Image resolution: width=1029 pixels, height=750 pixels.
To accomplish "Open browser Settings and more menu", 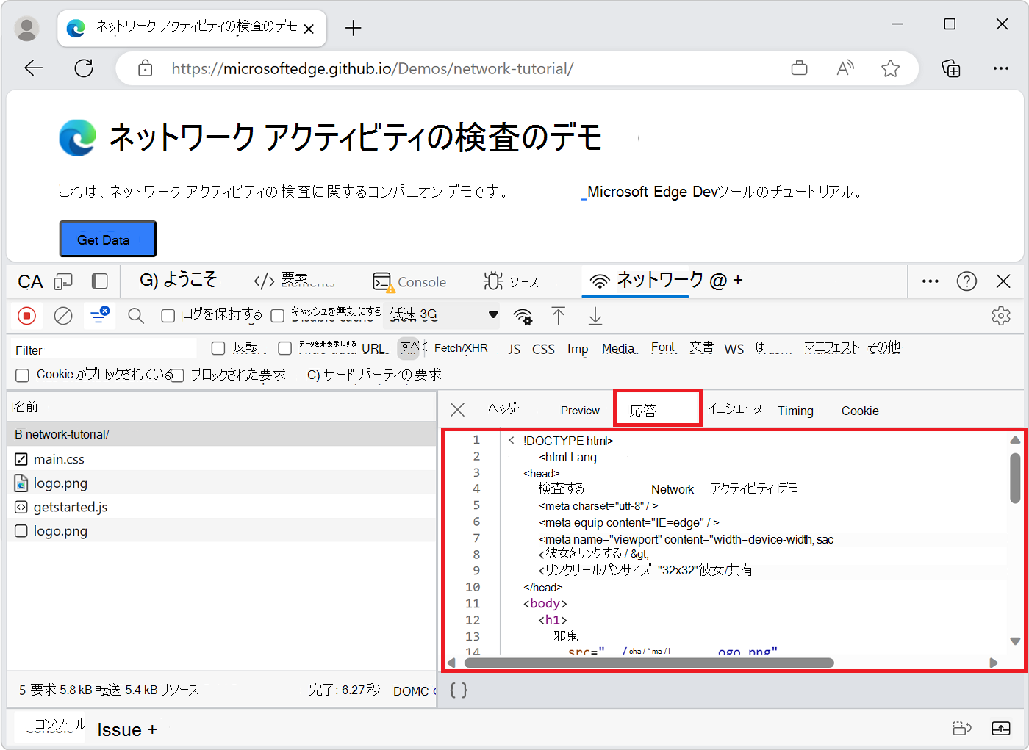I will tap(1000, 68).
